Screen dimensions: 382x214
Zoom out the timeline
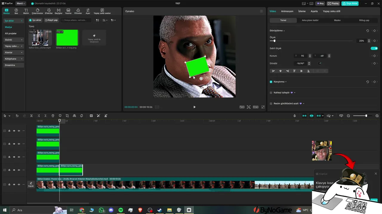(x=348, y=116)
